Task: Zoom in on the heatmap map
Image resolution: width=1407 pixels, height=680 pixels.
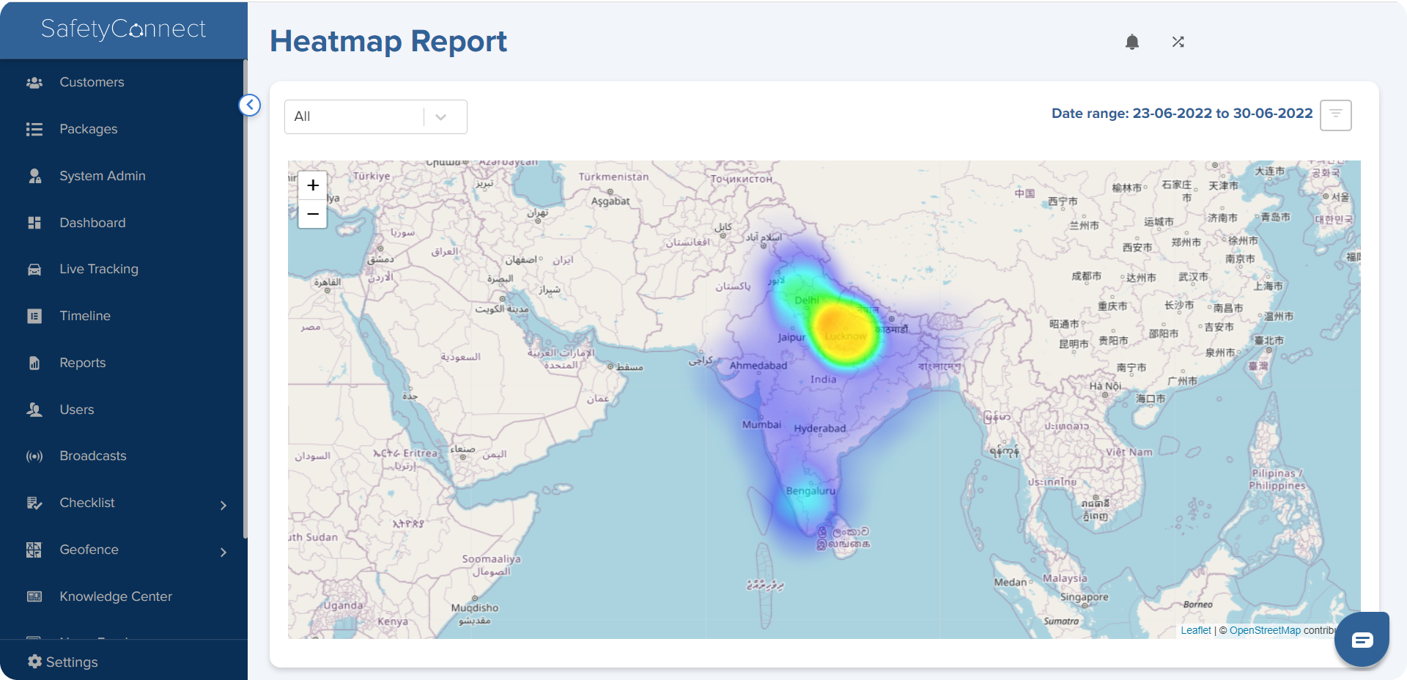Action: point(313,185)
